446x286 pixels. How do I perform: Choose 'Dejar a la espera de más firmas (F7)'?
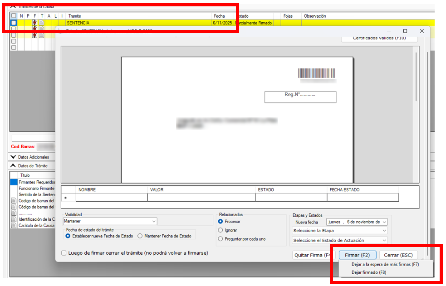coord(385,264)
